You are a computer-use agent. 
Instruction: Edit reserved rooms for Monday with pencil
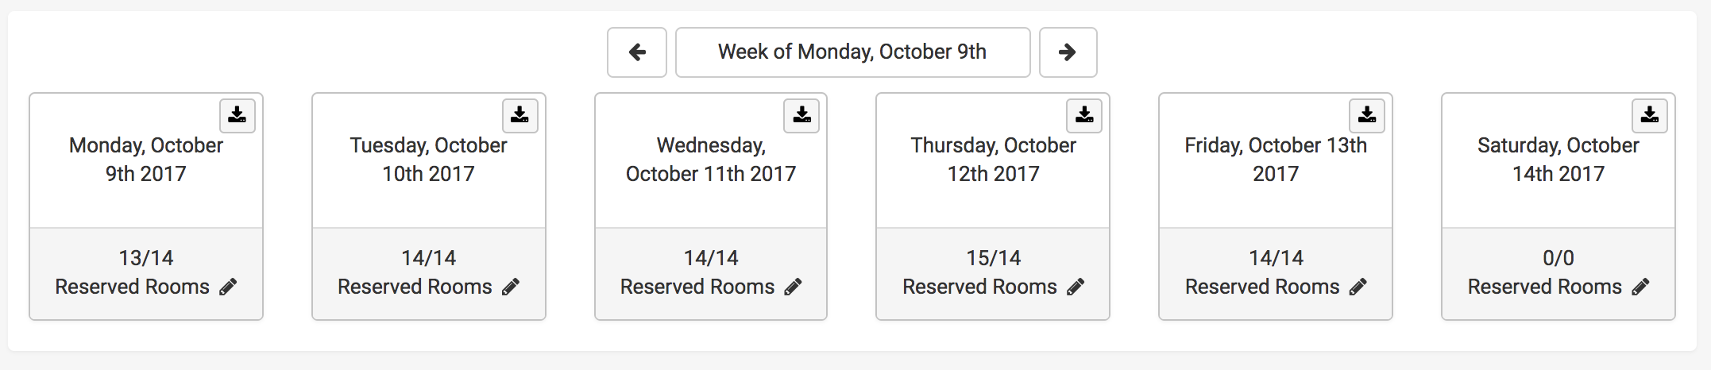(228, 287)
